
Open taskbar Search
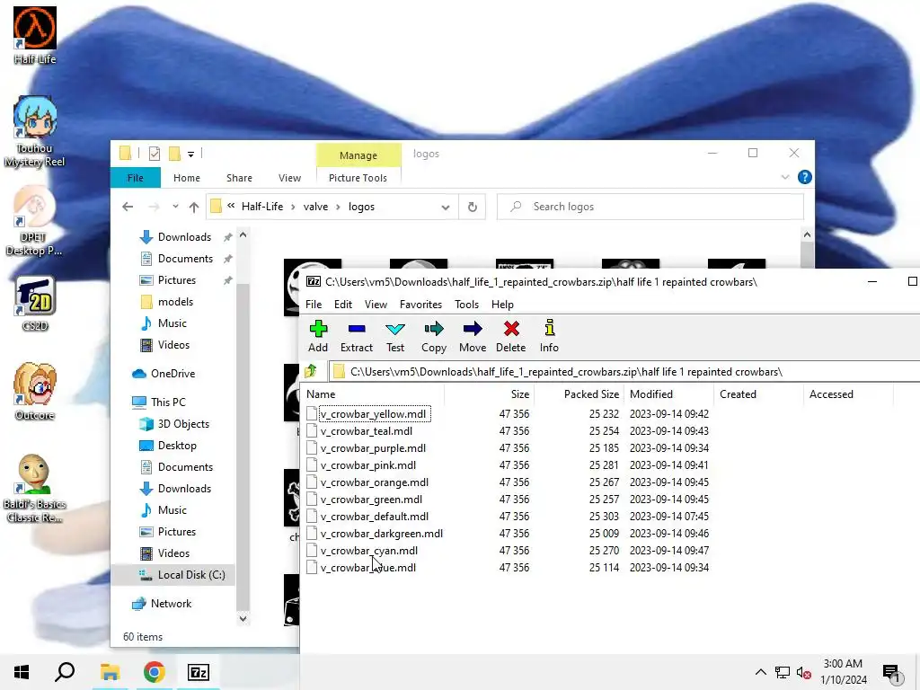pyautogui.click(x=65, y=672)
